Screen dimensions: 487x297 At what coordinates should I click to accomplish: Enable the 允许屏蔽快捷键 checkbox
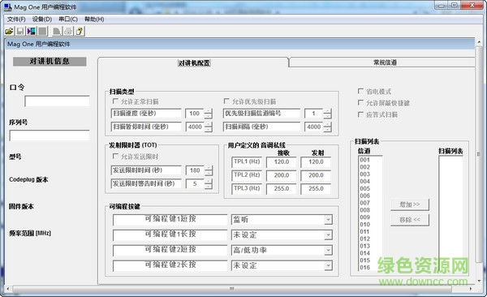pyautogui.click(x=360, y=102)
